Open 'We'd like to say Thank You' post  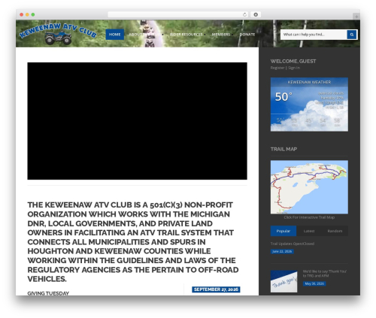pos(324,274)
